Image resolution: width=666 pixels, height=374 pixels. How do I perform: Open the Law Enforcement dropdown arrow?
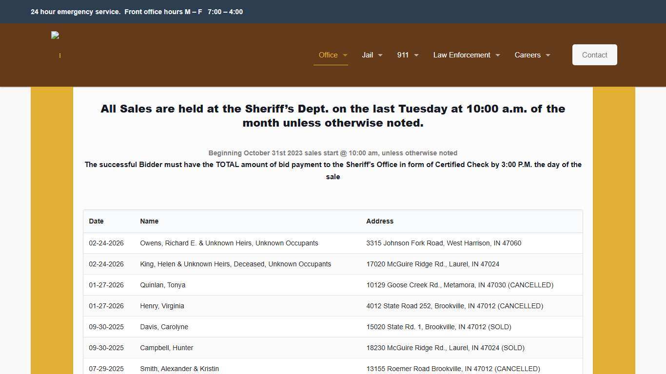tap(498, 55)
